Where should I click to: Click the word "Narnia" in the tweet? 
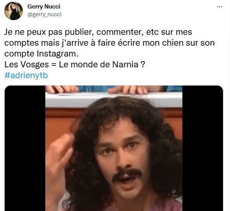point(125,64)
